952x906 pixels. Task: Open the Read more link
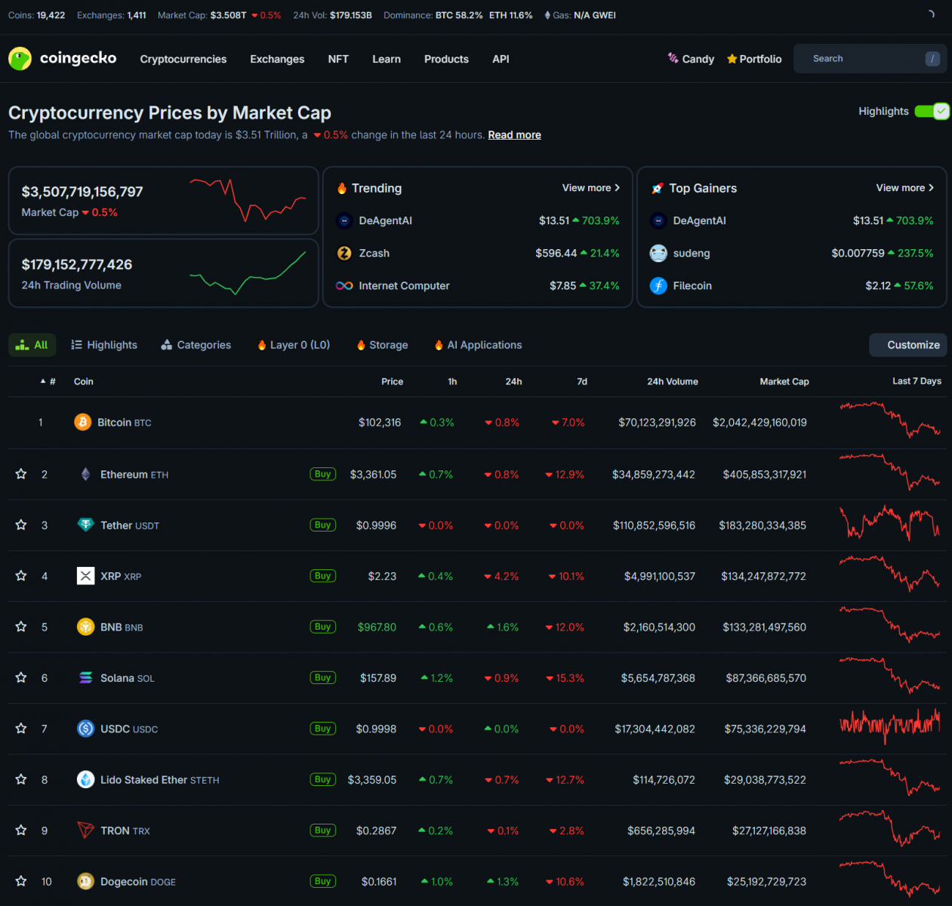click(x=514, y=135)
